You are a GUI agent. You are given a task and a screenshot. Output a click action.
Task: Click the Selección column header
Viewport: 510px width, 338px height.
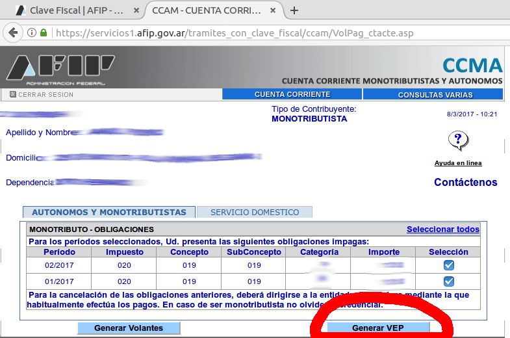pyautogui.click(x=448, y=252)
